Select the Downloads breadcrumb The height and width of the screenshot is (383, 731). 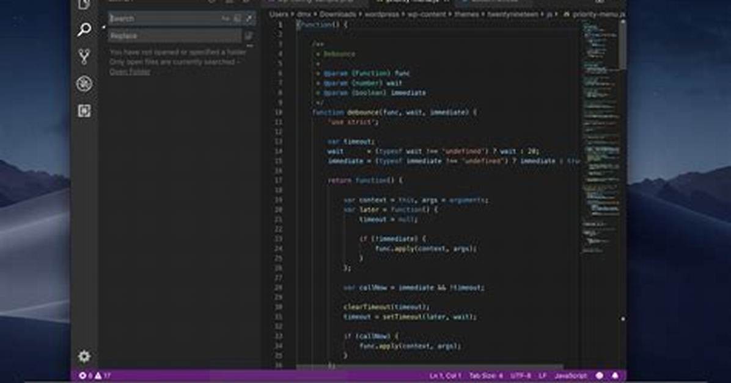(337, 15)
